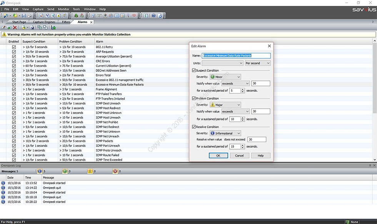
Task: Click the Help button in Edit Alarm
Action: pos(261,156)
